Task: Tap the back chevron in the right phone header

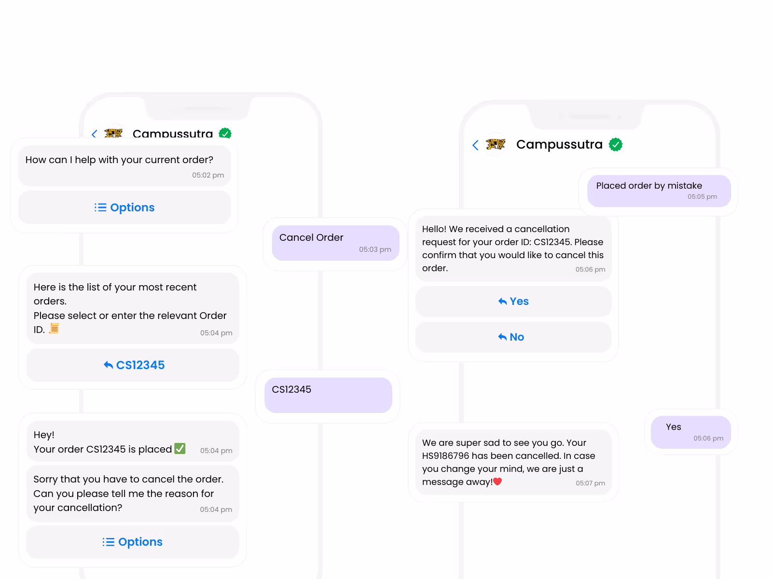Action: coord(475,145)
